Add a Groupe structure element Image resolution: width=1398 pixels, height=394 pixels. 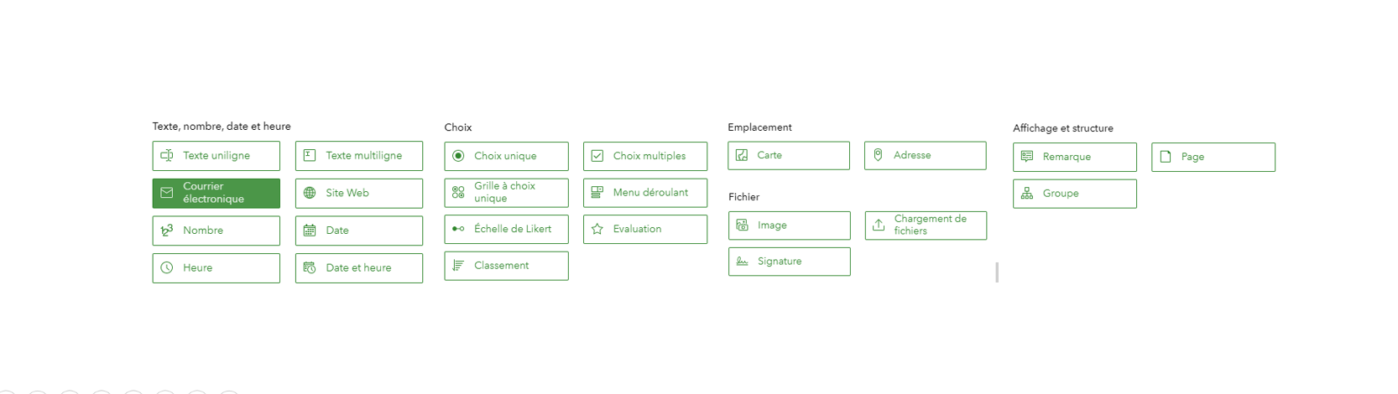[x=1075, y=194]
